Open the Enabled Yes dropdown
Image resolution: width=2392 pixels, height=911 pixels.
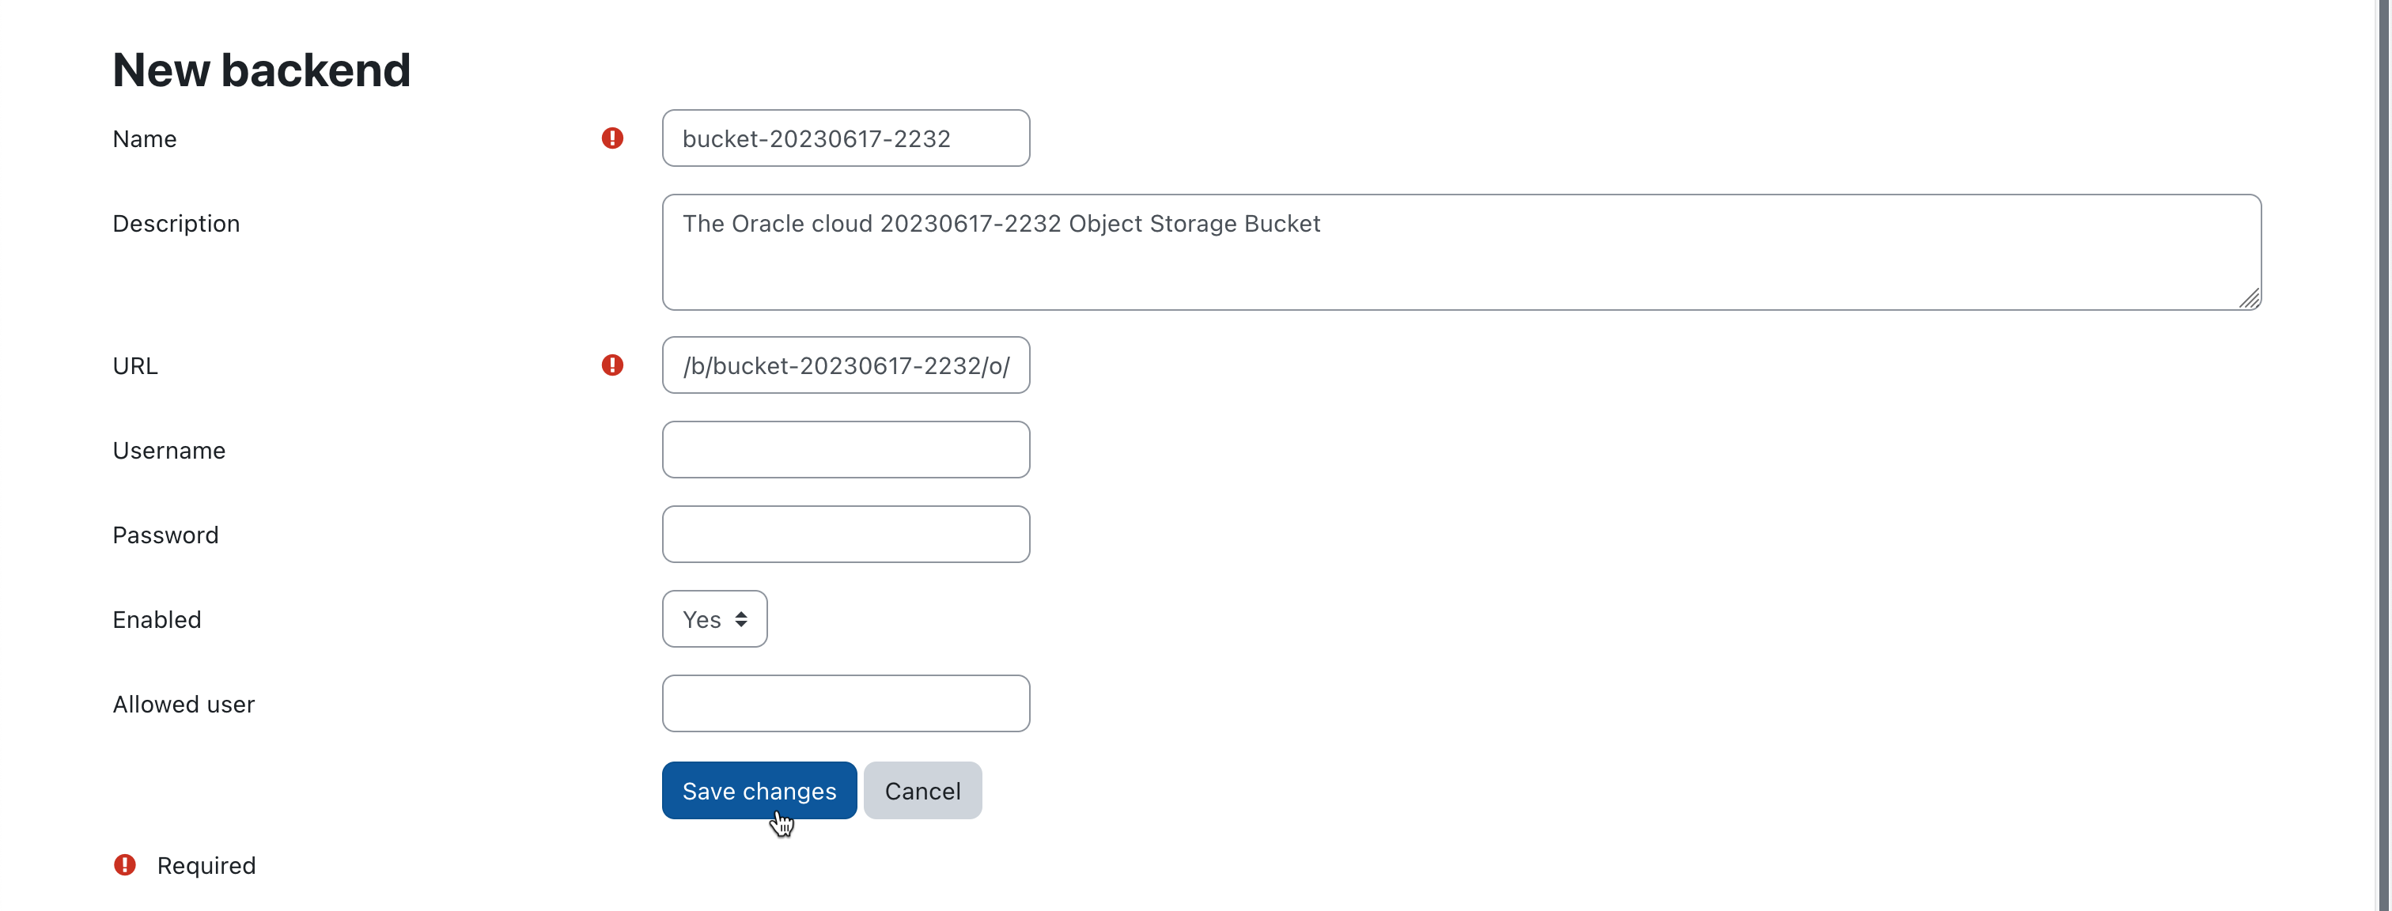click(x=714, y=618)
